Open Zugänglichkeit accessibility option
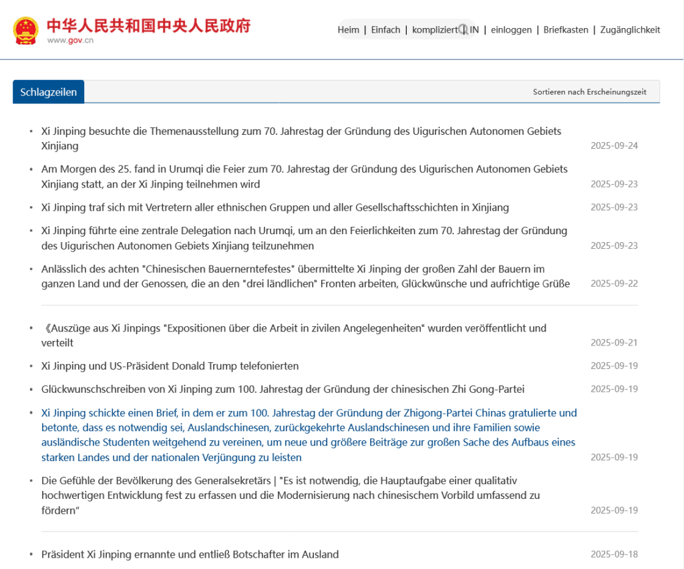Viewport: 684px width, 569px height. pyautogui.click(x=630, y=29)
